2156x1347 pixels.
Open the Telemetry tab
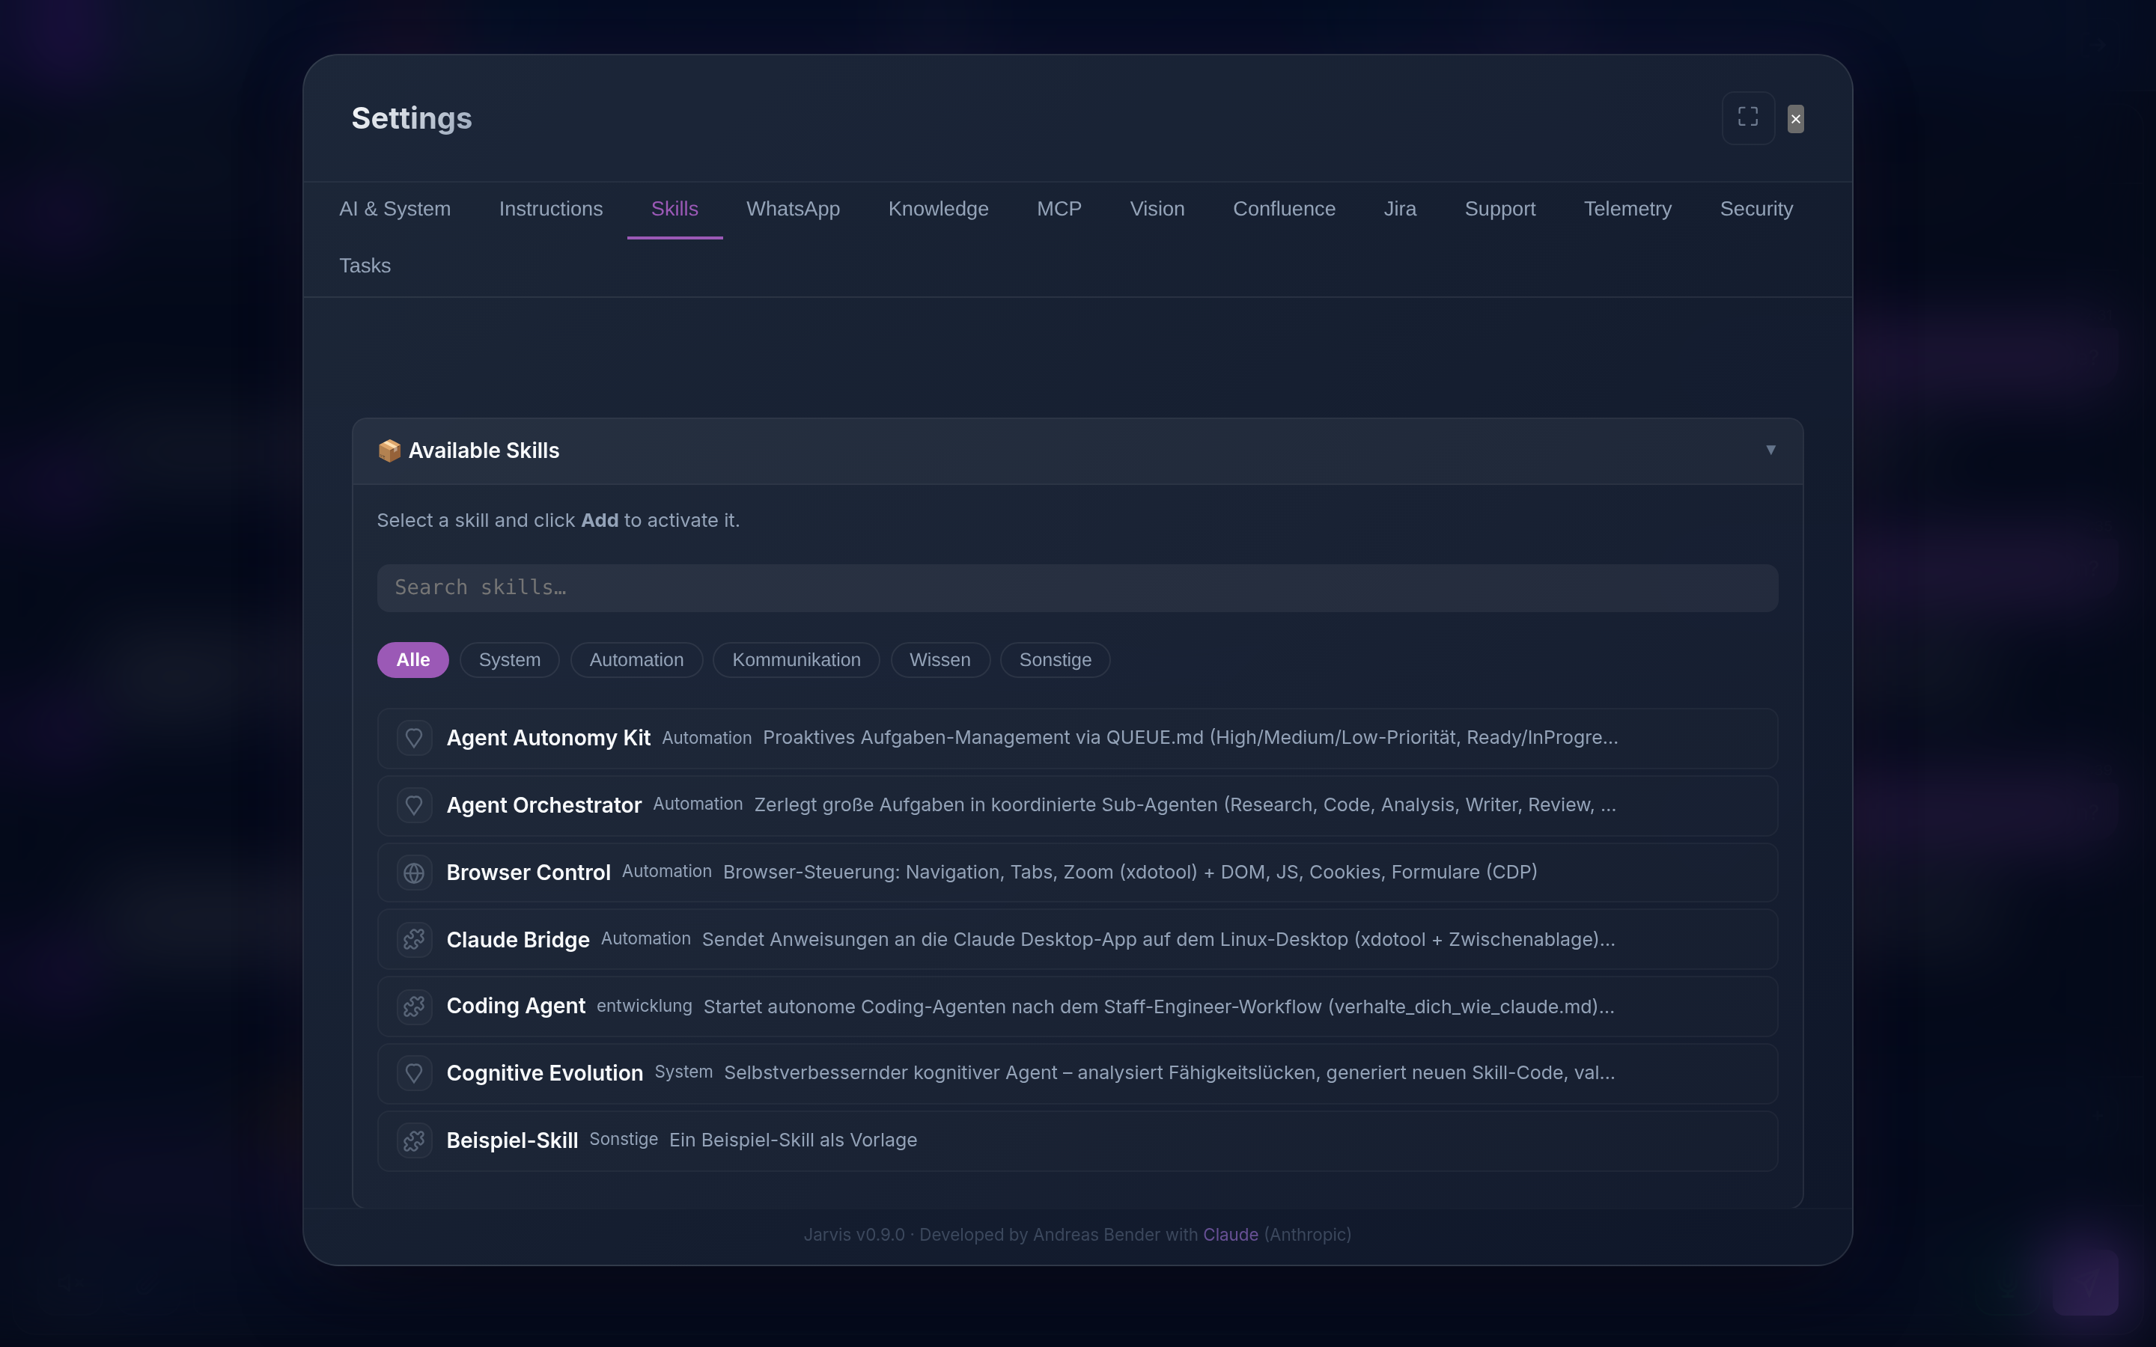(x=1627, y=210)
